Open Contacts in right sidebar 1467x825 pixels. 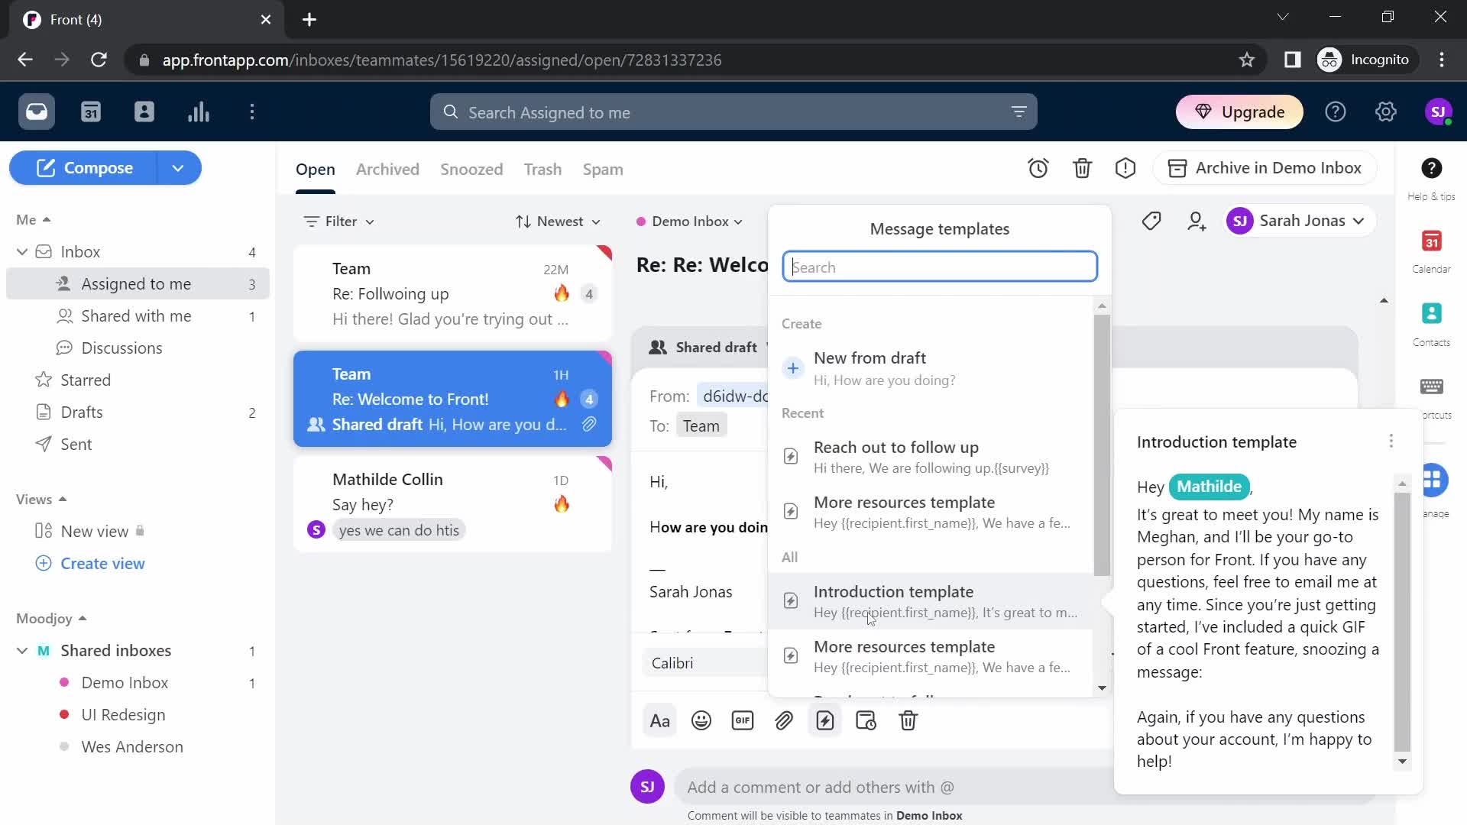tap(1431, 325)
